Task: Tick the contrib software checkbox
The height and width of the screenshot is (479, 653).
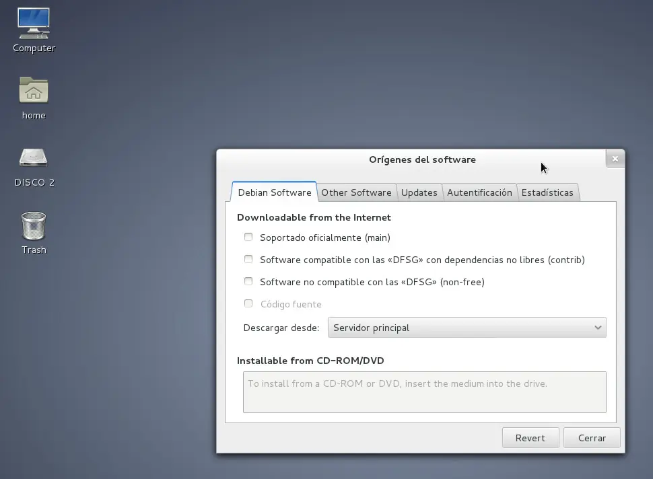Action: coord(248,259)
